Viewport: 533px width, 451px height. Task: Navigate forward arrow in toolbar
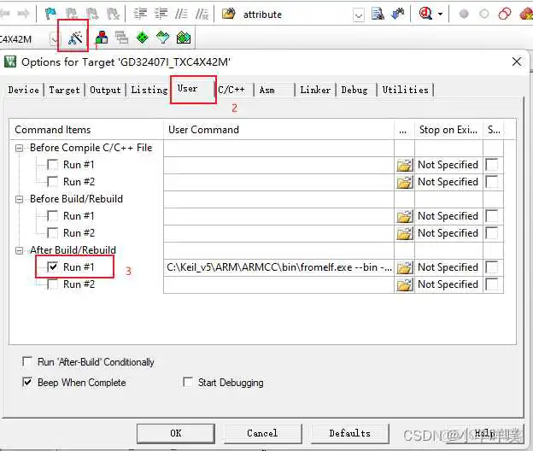23,14
